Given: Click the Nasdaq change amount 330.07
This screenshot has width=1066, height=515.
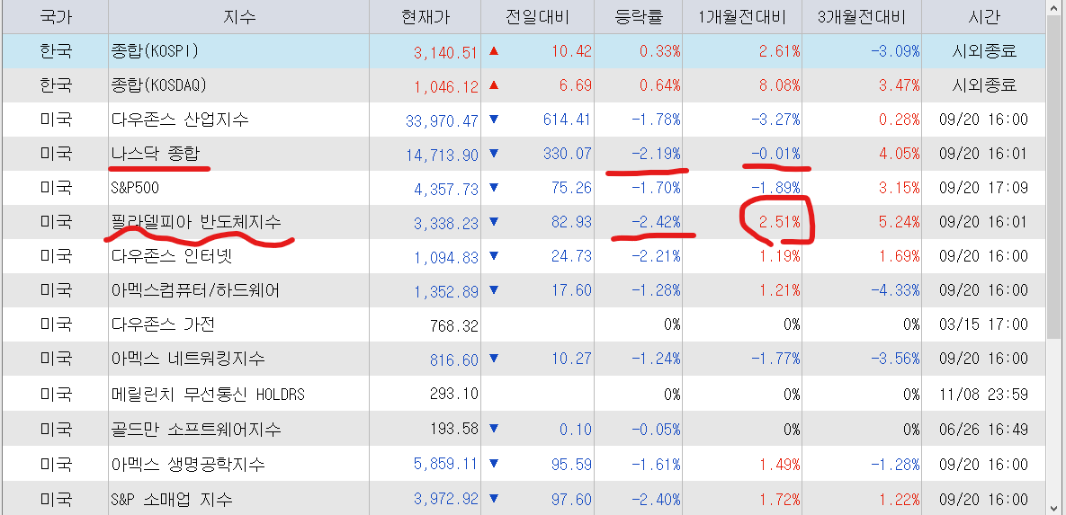Looking at the screenshot, I should [x=567, y=155].
